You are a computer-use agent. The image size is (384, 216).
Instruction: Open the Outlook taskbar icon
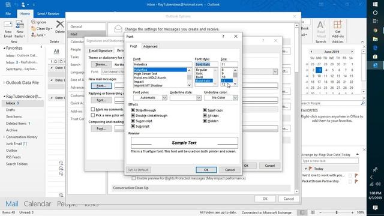(x=375, y=65)
